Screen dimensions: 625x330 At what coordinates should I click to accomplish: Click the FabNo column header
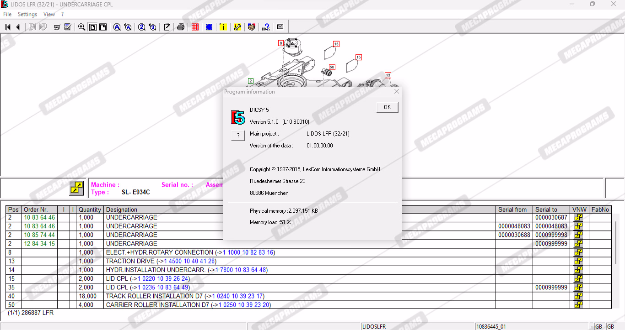pos(600,210)
